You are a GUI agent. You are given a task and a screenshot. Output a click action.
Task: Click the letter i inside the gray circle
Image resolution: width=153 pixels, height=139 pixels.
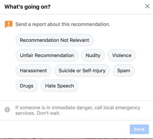7,110
